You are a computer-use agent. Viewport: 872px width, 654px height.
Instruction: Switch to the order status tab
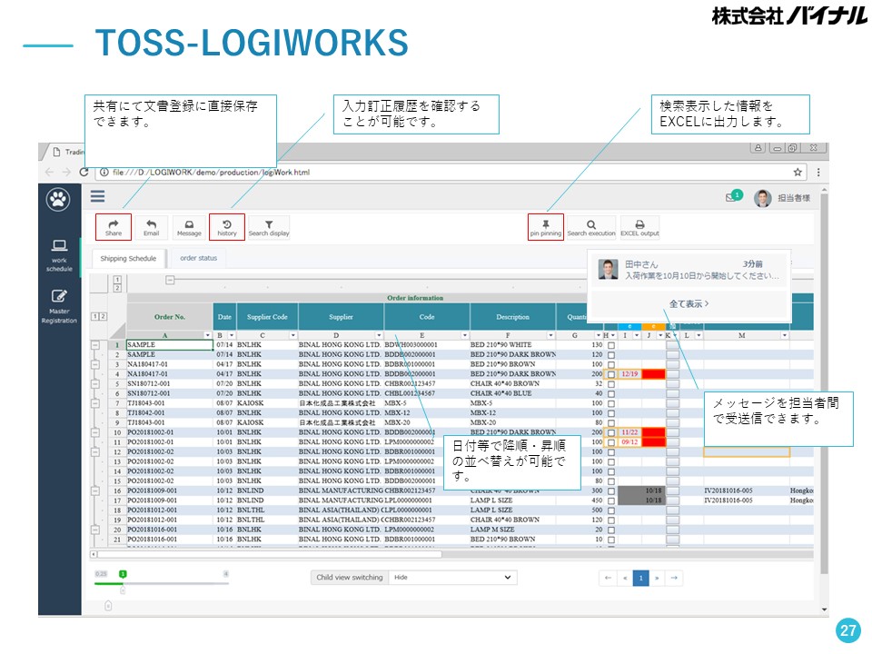(x=198, y=258)
